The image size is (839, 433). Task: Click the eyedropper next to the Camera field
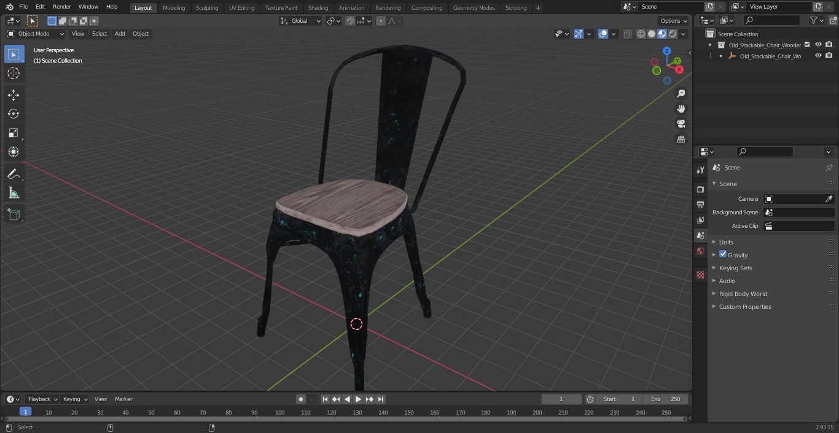(x=829, y=199)
